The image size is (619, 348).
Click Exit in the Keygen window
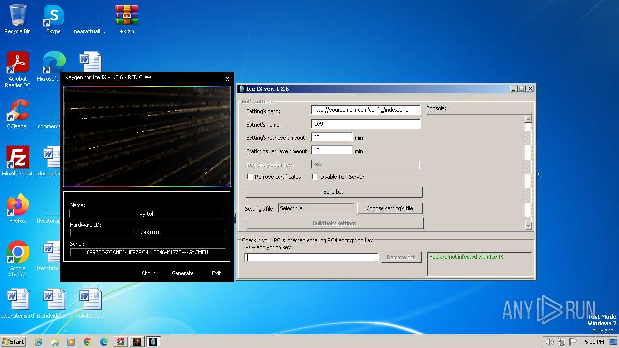pos(216,273)
